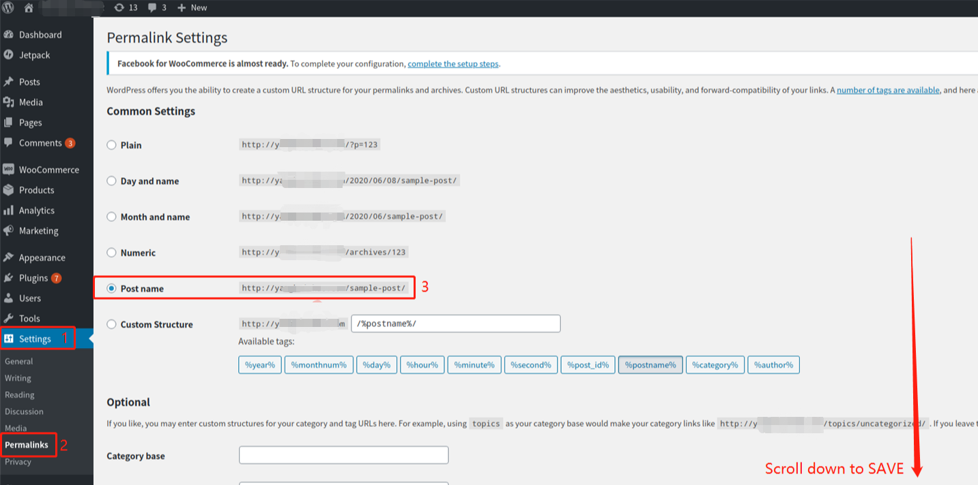This screenshot has height=485, width=978.
Task: Open Permalinks settings submenu
Action: coord(27,445)
